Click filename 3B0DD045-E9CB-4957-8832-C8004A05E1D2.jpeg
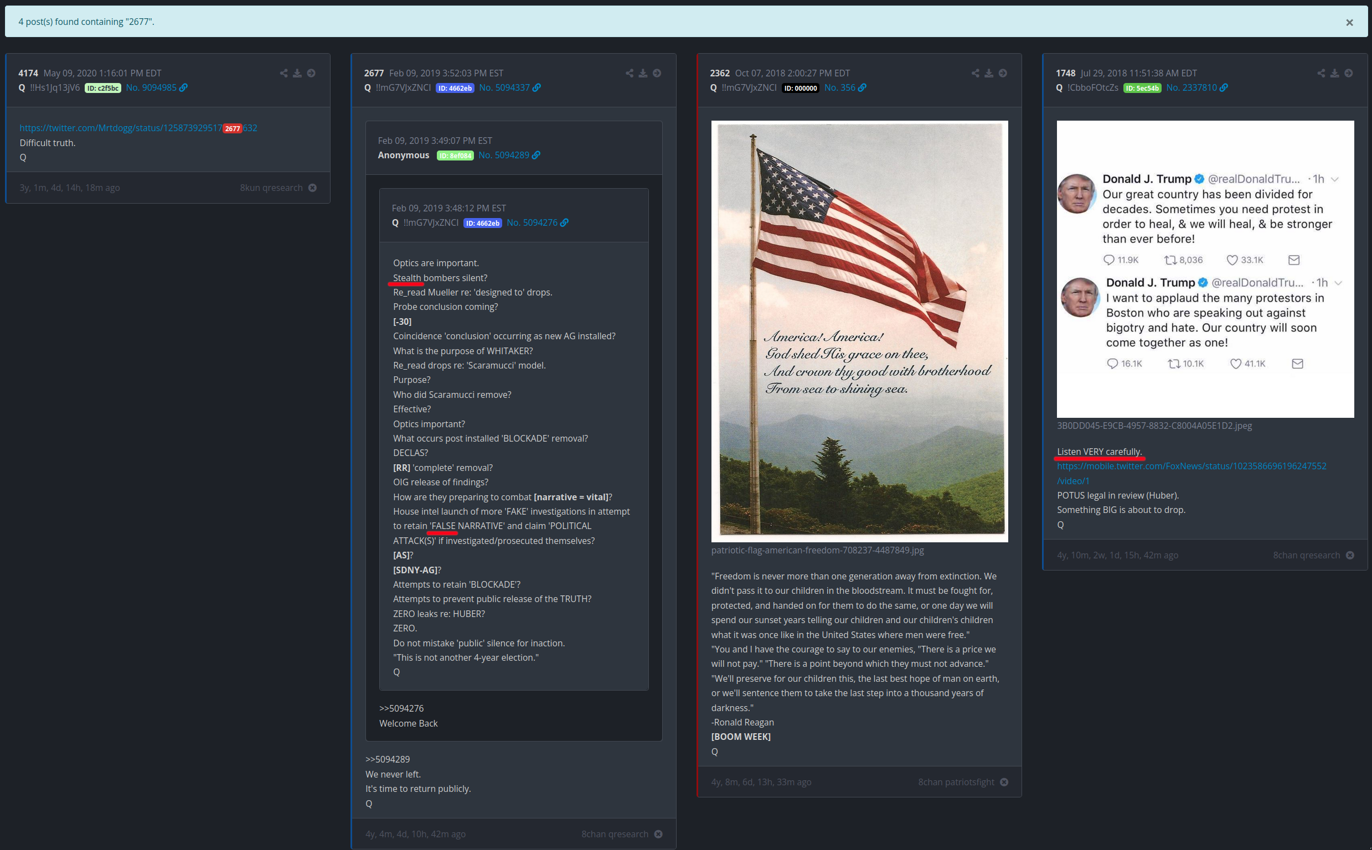The image size is (1372, 850). click(1154, 426)
